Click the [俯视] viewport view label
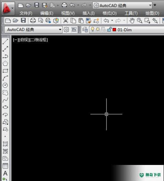The width and height of the screenshot is (164, 181). 25,40
